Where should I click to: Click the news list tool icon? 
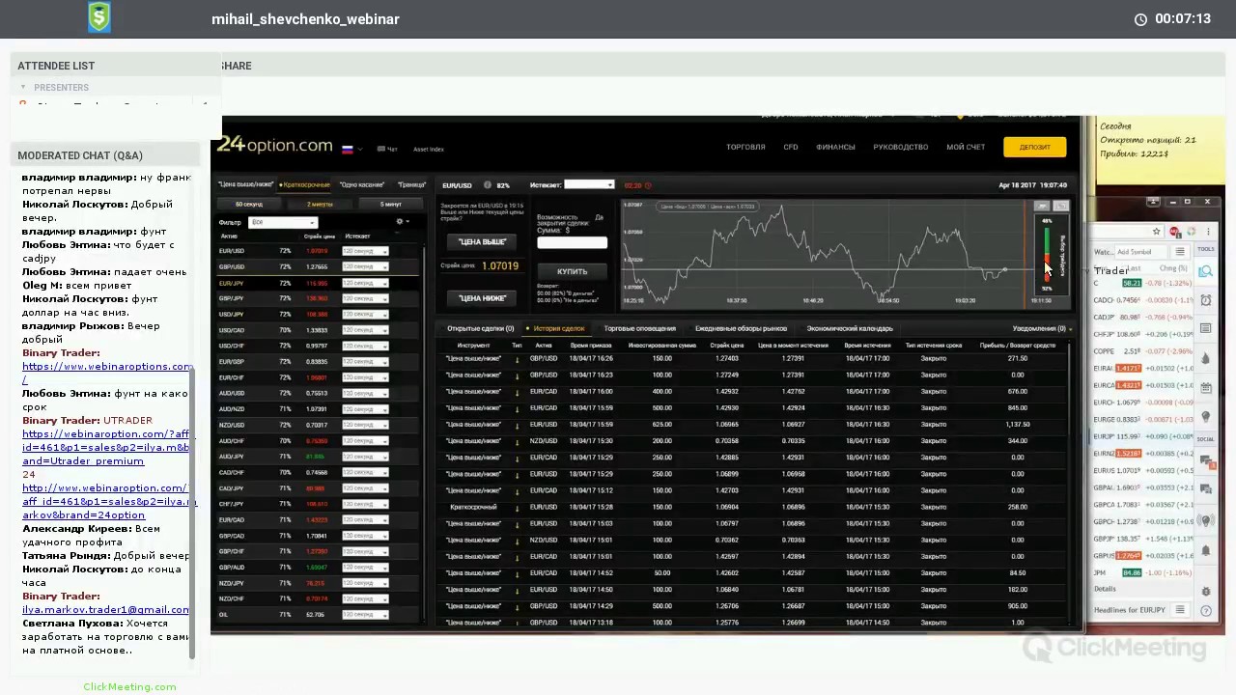point(1205,329)
